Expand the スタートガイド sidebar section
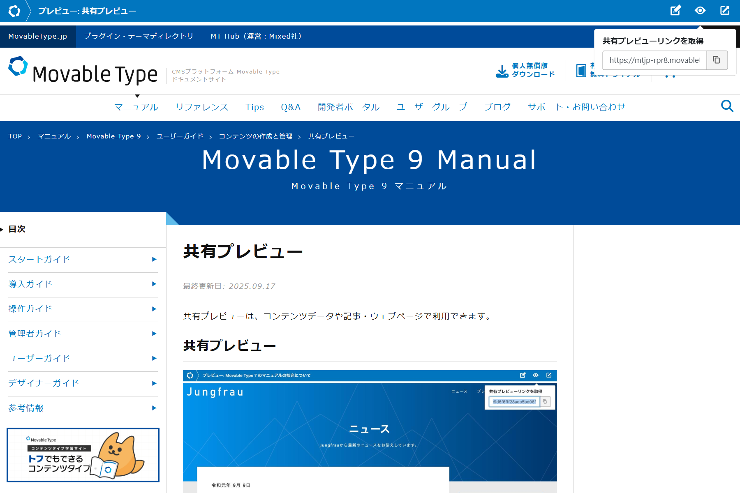This screenshot has width=740, height=493. click(39, 260)
